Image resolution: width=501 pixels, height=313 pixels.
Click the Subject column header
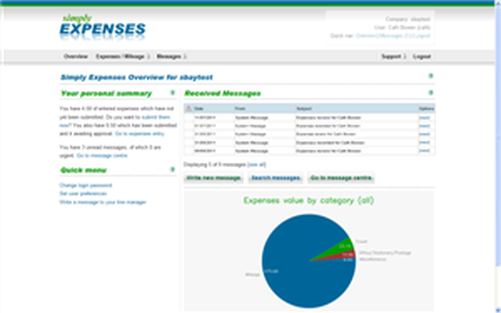(304, 108)
